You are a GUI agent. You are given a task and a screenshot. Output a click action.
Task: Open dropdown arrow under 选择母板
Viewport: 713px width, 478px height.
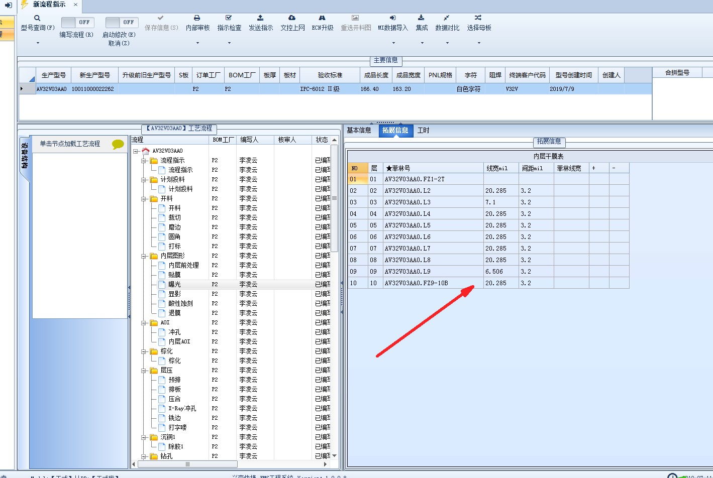point(479,43)
